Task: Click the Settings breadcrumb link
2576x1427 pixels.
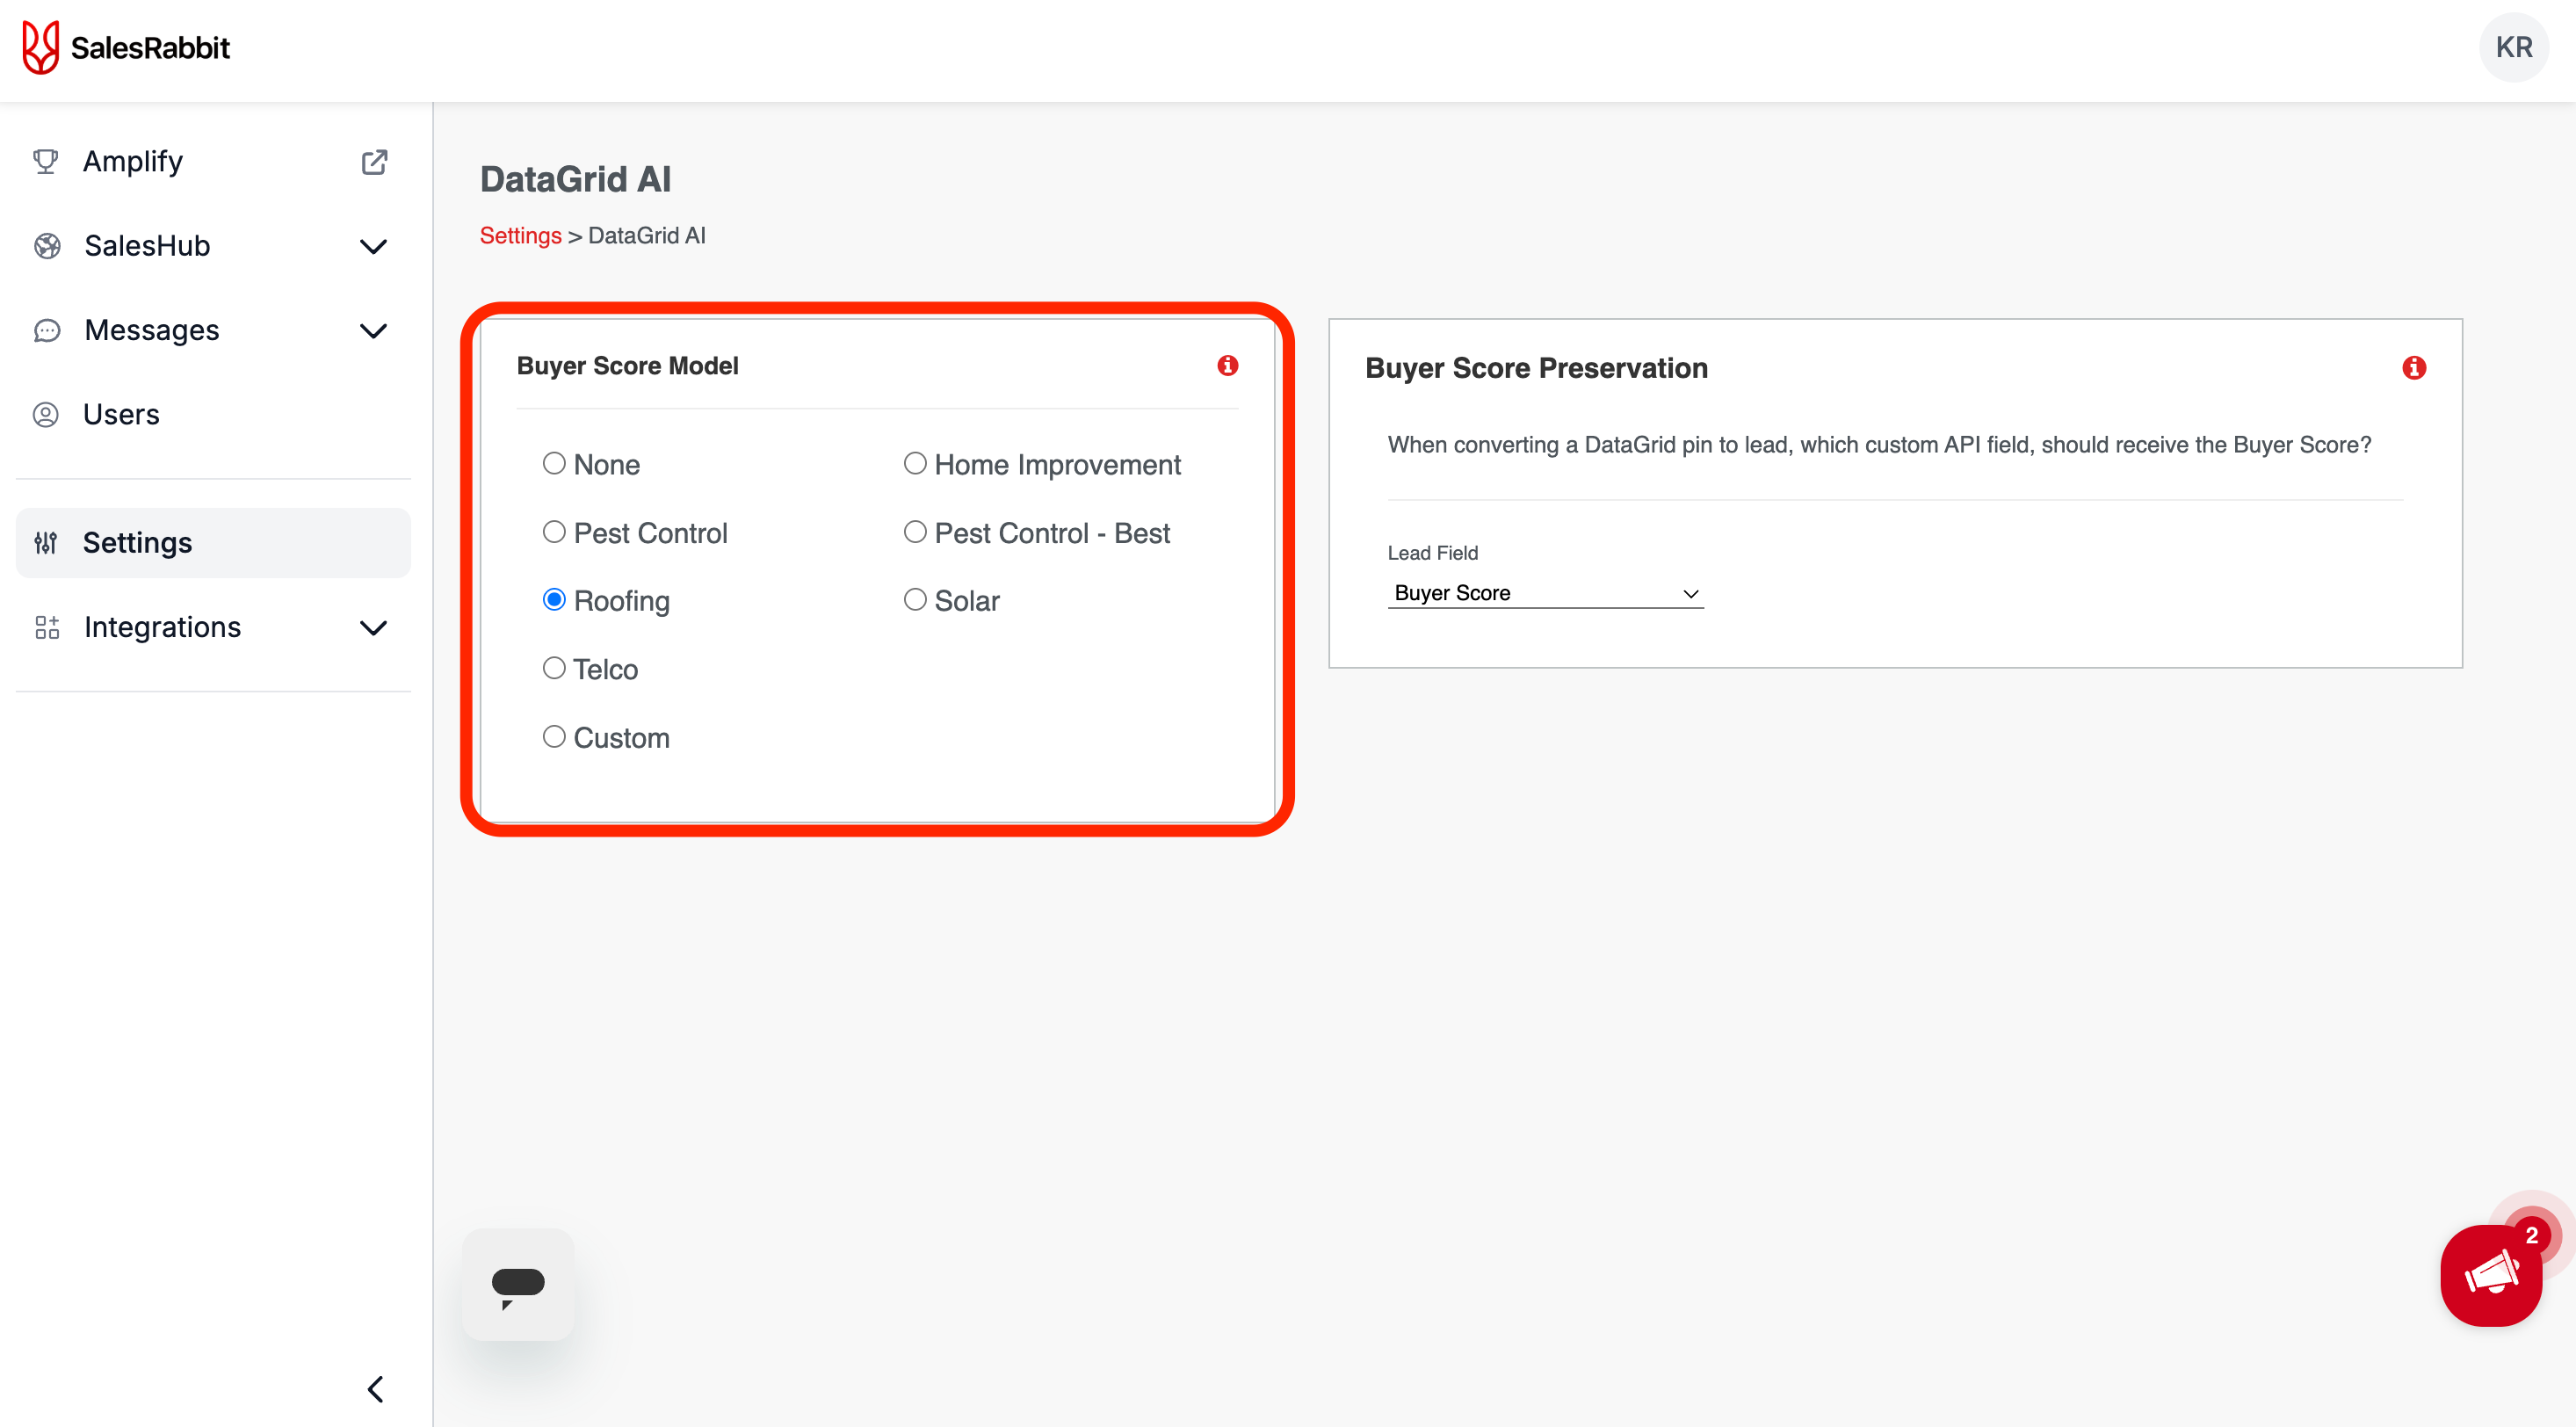Action: coord(520,236)
